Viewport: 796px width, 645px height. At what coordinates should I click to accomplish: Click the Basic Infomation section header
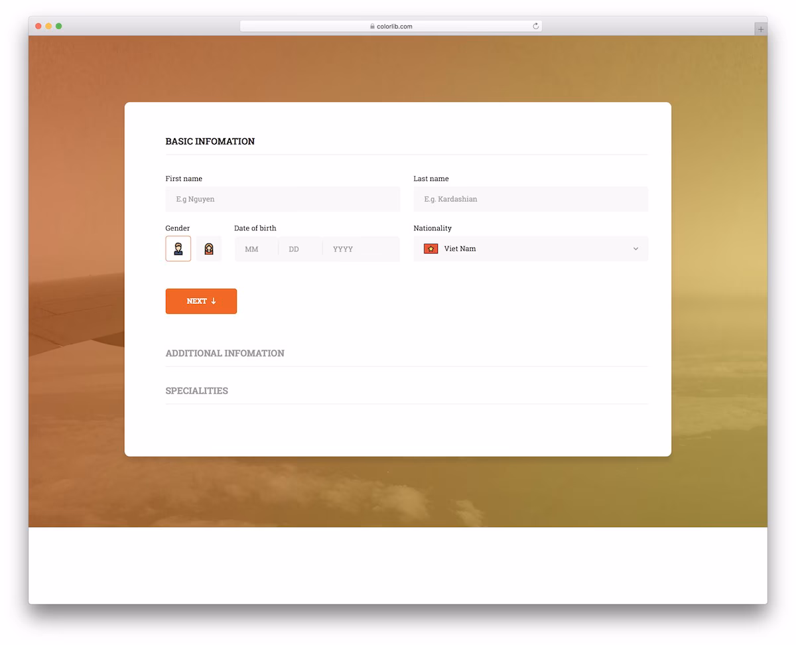click(x=210, y=141)
